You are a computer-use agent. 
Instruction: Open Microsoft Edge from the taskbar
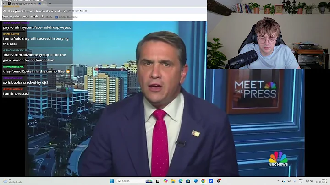pyautogui.click(x=181, y=181)
